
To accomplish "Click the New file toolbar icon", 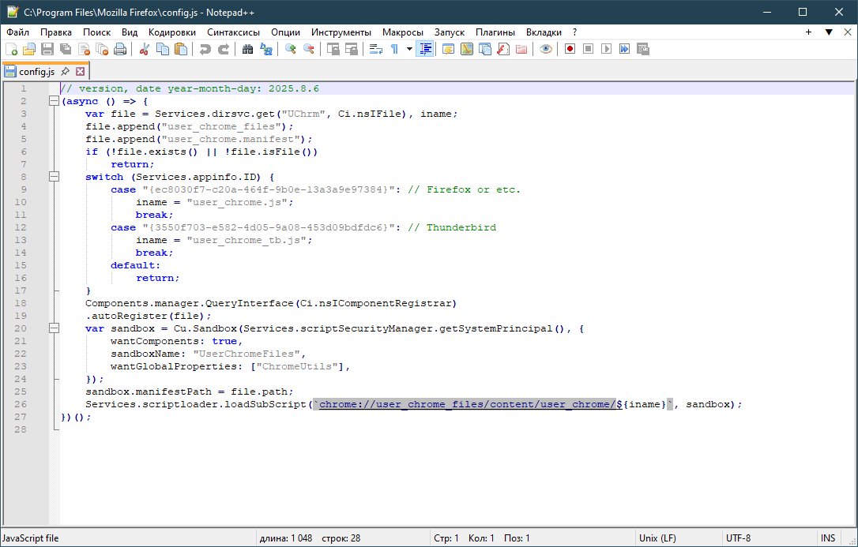I will pos(11,49).
